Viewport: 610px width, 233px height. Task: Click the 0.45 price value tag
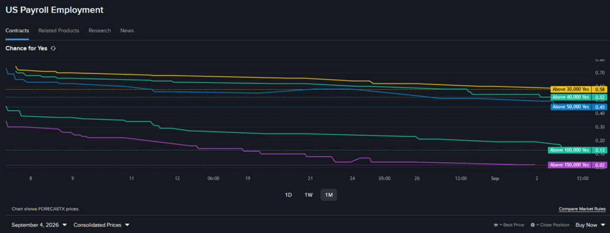point(599,107)
